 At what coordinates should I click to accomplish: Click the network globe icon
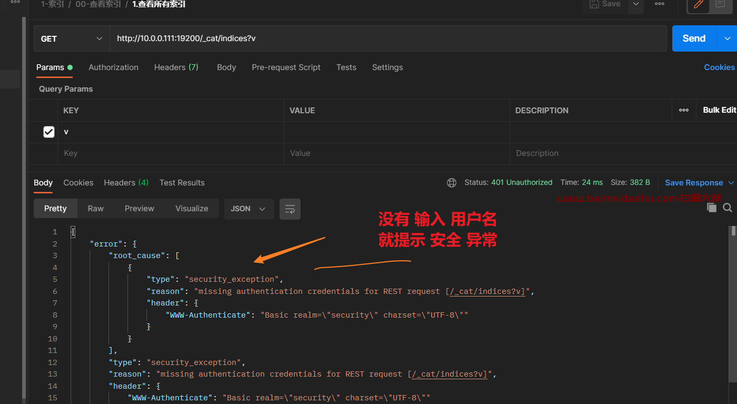click(452, 183)
